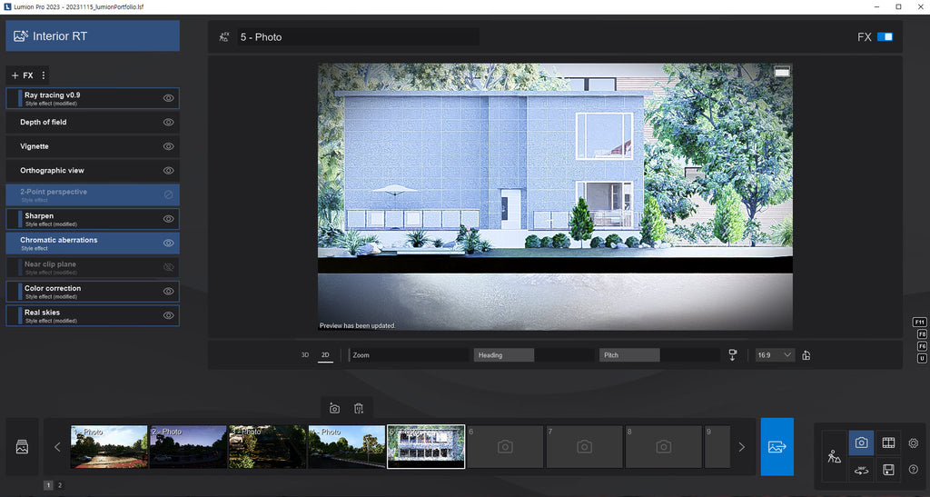Viewport: 930px width, 497px height.
Task: Open the settings gear icon
Action: [x=913, y=443]
